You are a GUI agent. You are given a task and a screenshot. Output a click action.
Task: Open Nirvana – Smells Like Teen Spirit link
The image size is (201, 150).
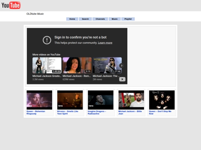[x=68, y=113]
